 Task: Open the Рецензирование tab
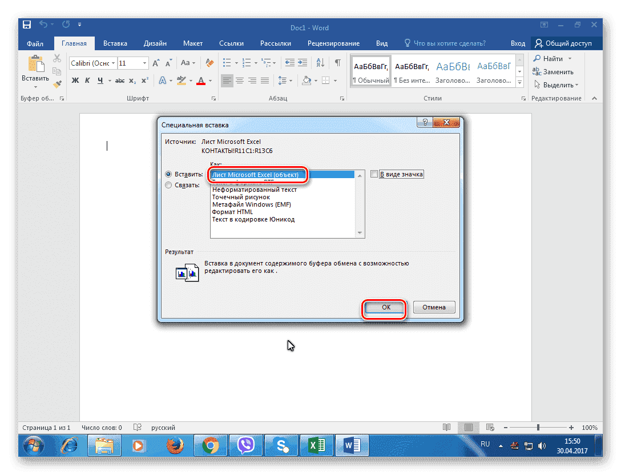333,43
